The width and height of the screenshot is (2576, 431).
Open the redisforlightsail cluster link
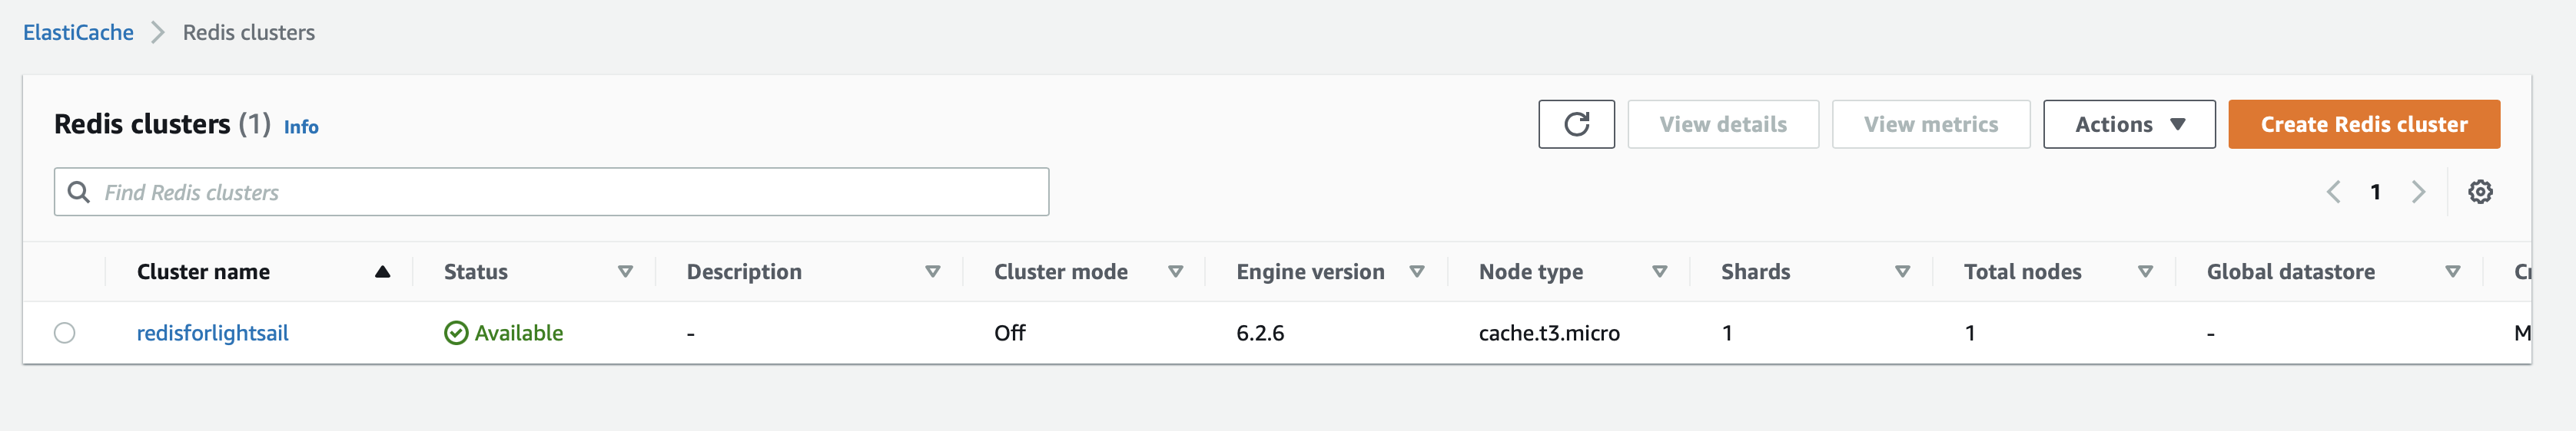click(212, 334)
